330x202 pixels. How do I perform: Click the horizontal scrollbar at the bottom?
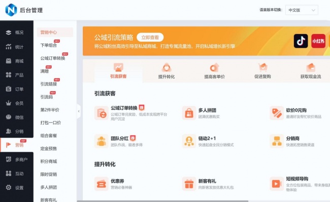162,201
